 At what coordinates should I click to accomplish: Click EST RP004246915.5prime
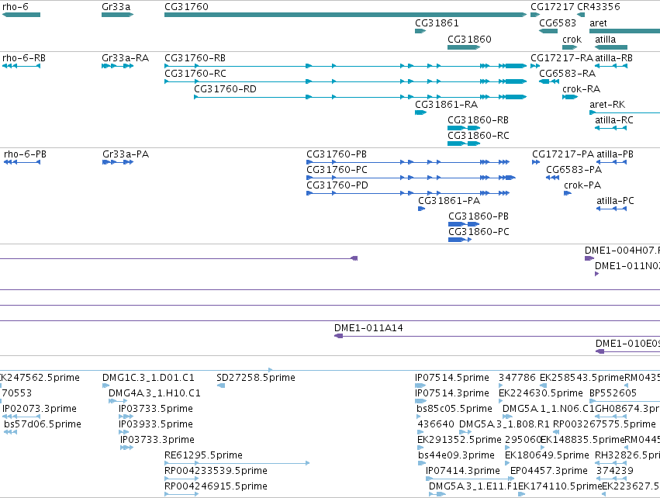click(216, 486)
